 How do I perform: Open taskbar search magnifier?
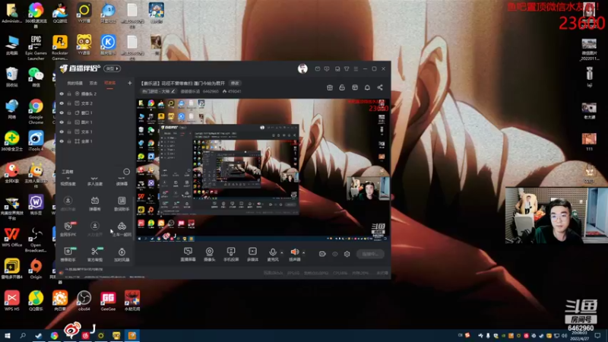pos(23,335)
